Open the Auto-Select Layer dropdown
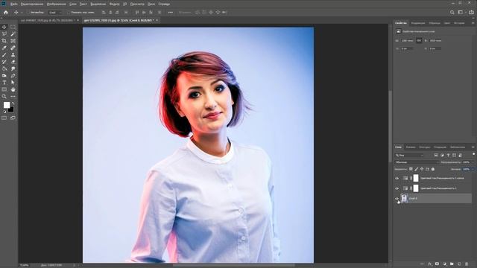The height and width of the screenshot is (268, 477). click(55, 13)
